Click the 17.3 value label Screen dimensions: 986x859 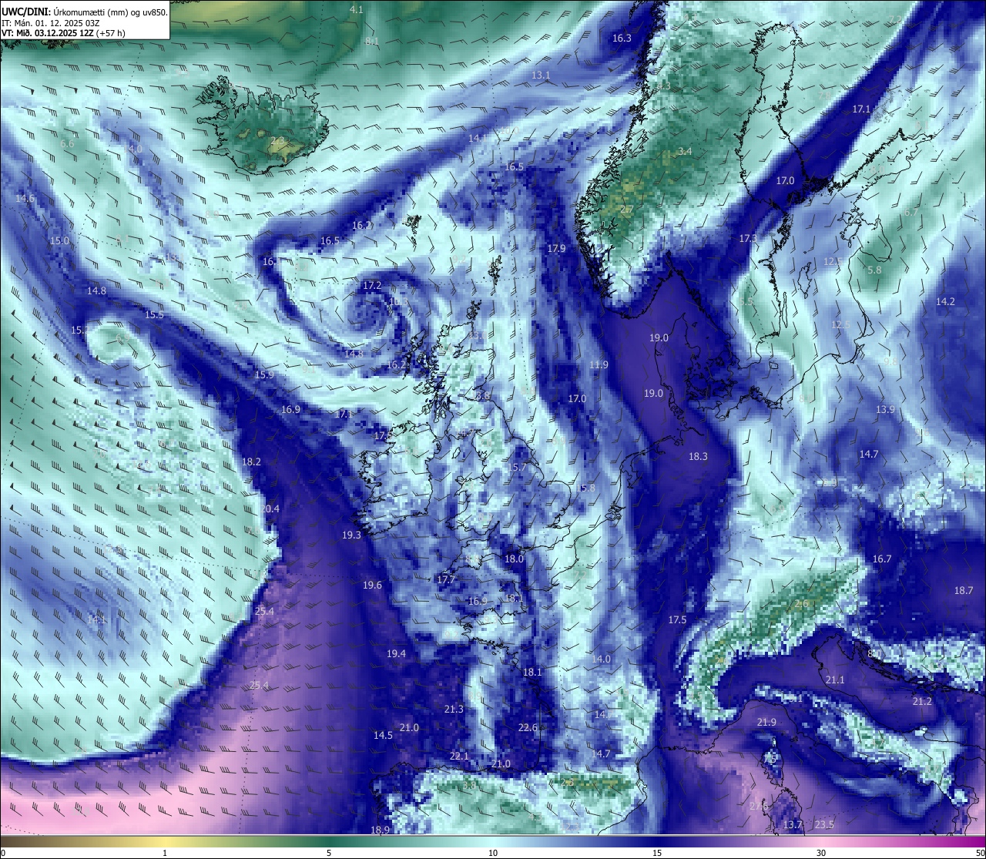748,239
